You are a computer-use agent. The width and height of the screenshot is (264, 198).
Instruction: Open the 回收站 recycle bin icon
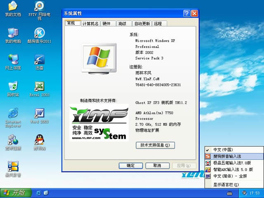13,89
